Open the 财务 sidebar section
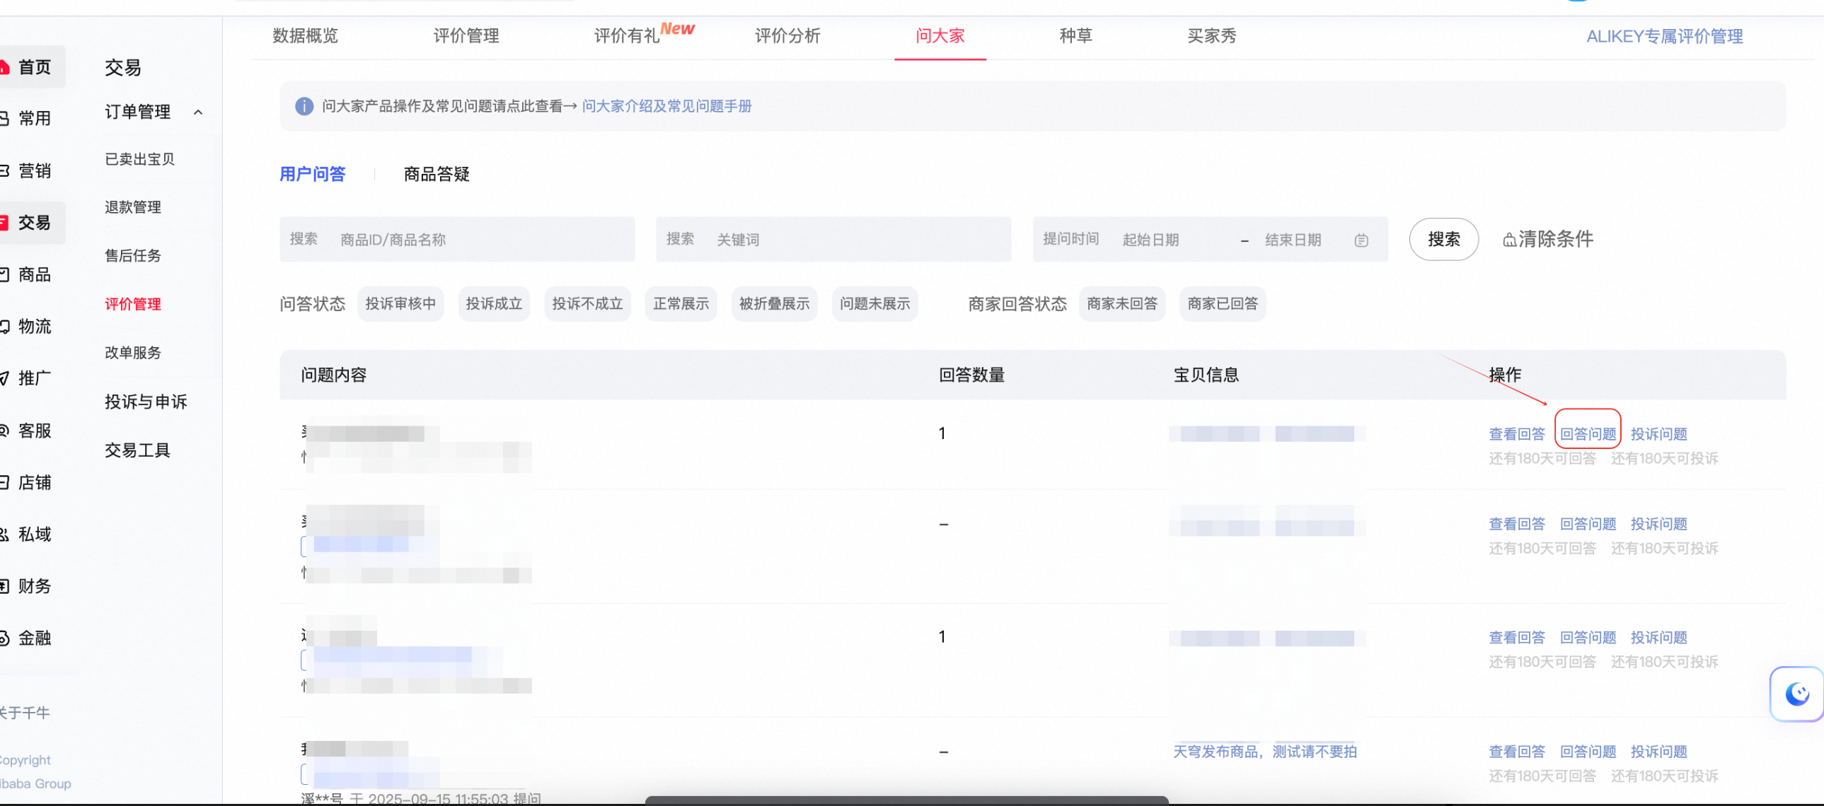This screenshot has width=1824, height=806. click(27, 586)
